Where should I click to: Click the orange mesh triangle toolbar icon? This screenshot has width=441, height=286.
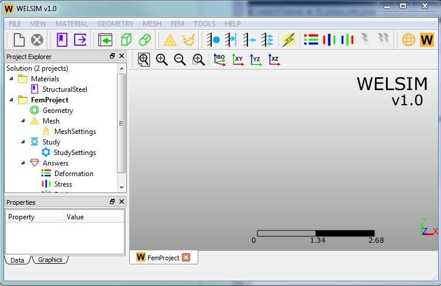point(170,40)
